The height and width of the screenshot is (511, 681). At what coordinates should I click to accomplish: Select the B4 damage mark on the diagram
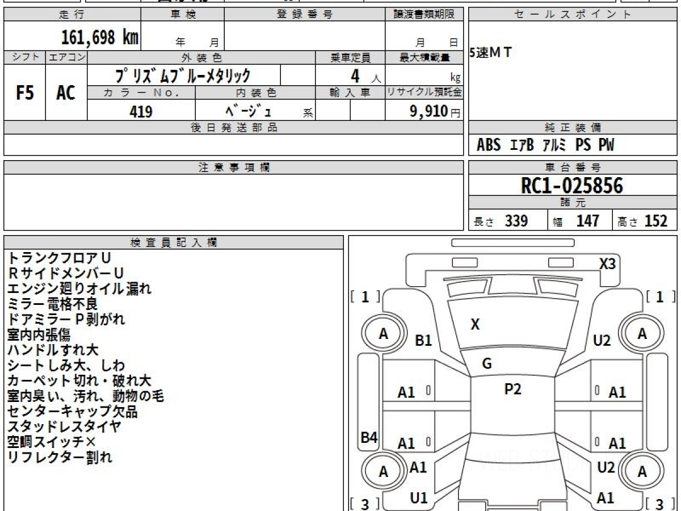click(x=369, y=438)
